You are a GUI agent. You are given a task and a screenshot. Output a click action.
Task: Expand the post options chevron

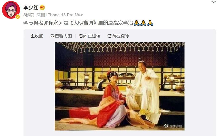coord(214,2)
